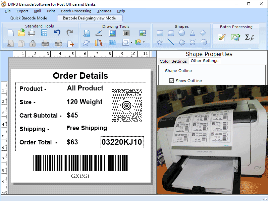Click the print preview printer icon

tap(45, 44)
